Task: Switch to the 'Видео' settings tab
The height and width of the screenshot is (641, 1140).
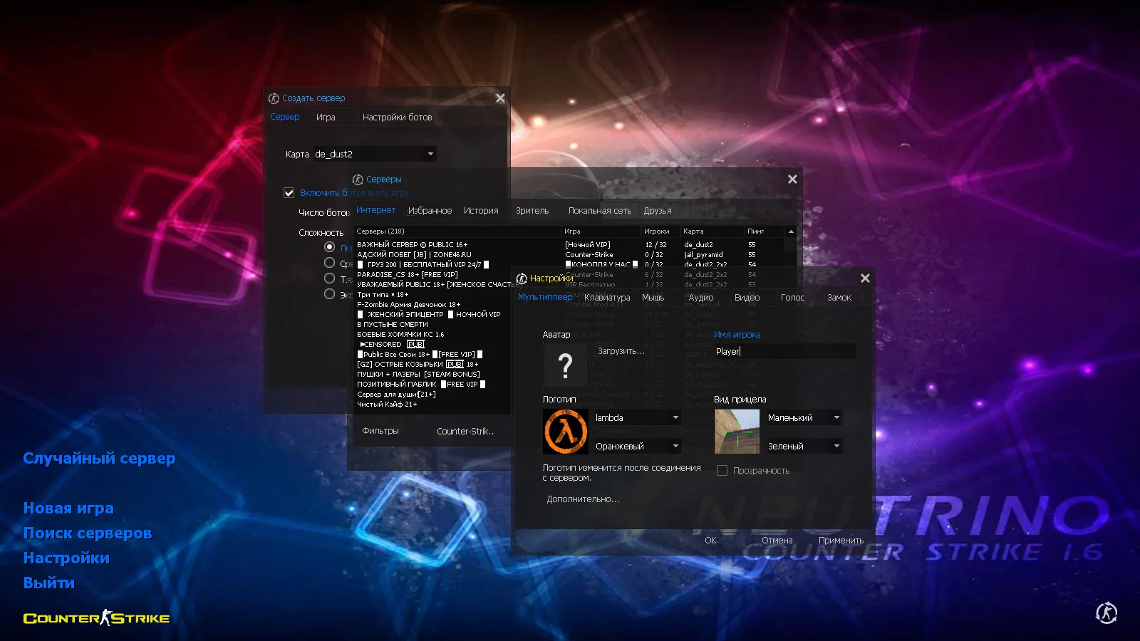Action: coord(747,298)
